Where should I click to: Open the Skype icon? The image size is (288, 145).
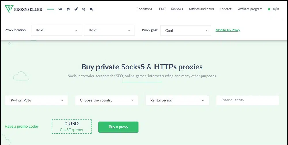tap(84, 9)
